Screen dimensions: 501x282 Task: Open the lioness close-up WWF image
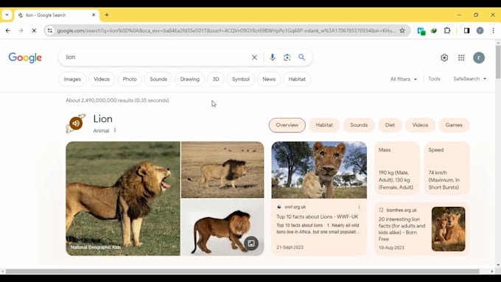[319, 170]
